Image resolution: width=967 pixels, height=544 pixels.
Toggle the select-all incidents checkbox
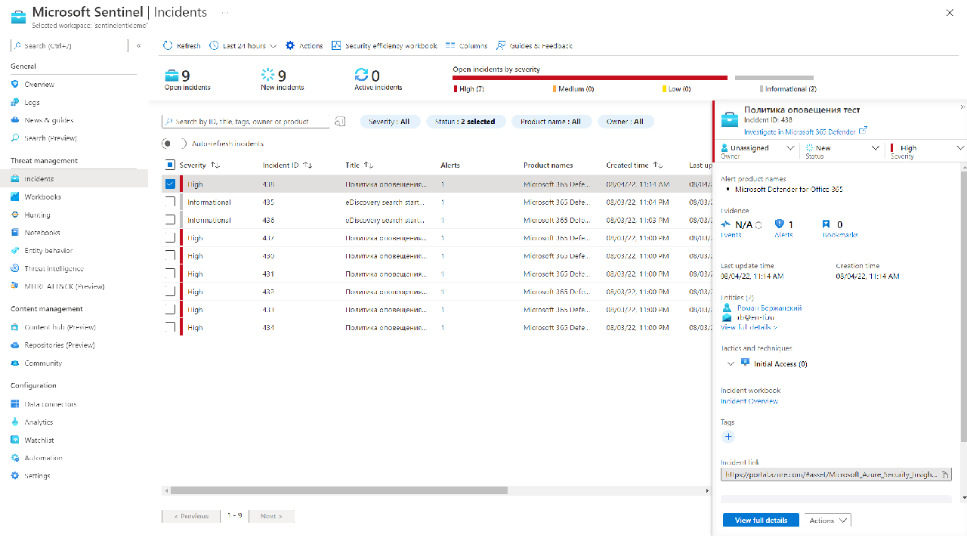[170, 165]
